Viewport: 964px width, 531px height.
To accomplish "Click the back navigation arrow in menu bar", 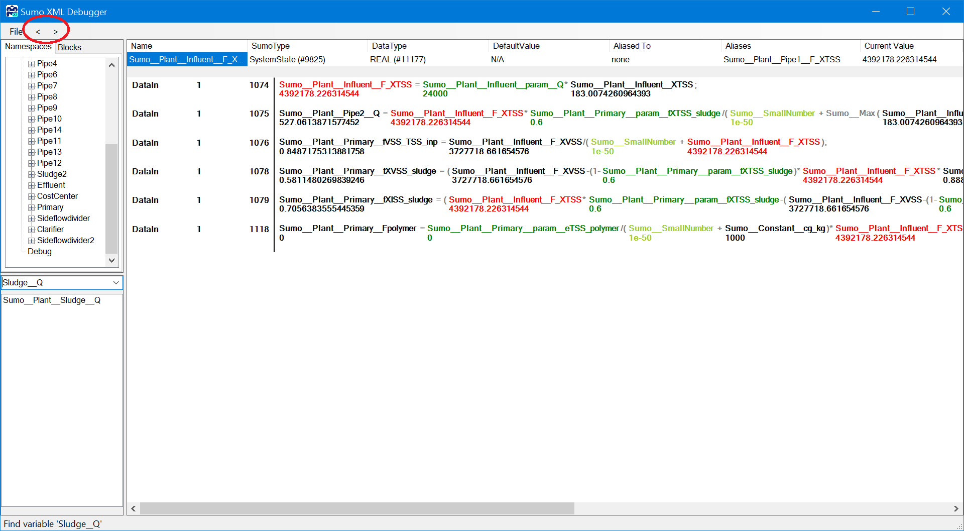I will click(x=38, y=32).
